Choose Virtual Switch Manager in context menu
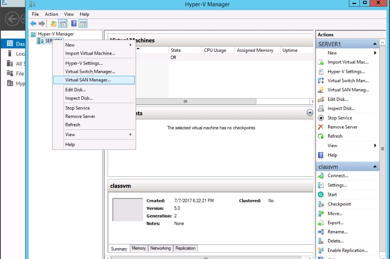This screenshot has width=390, height=259. [94, 71]
